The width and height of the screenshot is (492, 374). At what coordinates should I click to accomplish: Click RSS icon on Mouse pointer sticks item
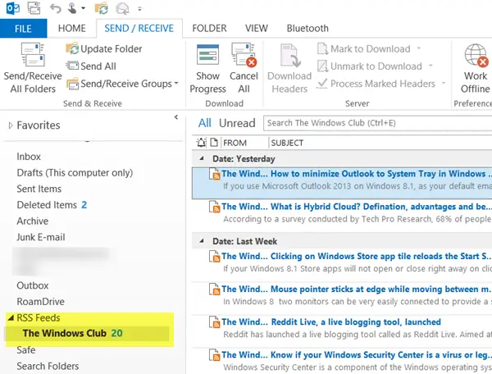coord(215,290)
